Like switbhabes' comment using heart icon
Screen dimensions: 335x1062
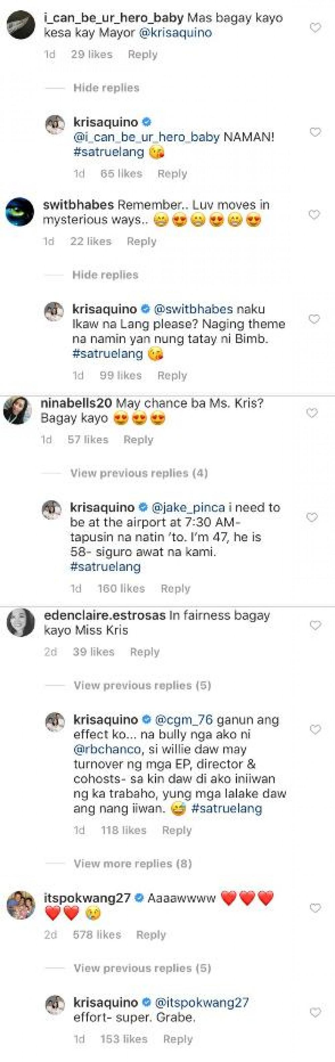tap(314, 214)
